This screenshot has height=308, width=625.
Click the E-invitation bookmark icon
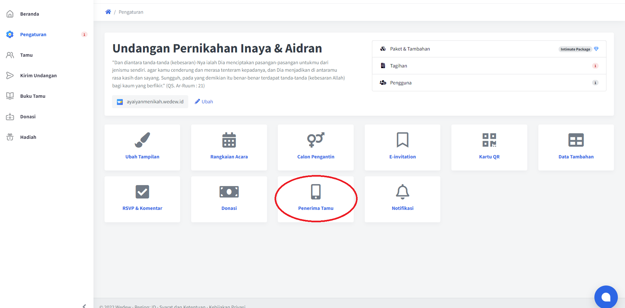coord(403,140)
